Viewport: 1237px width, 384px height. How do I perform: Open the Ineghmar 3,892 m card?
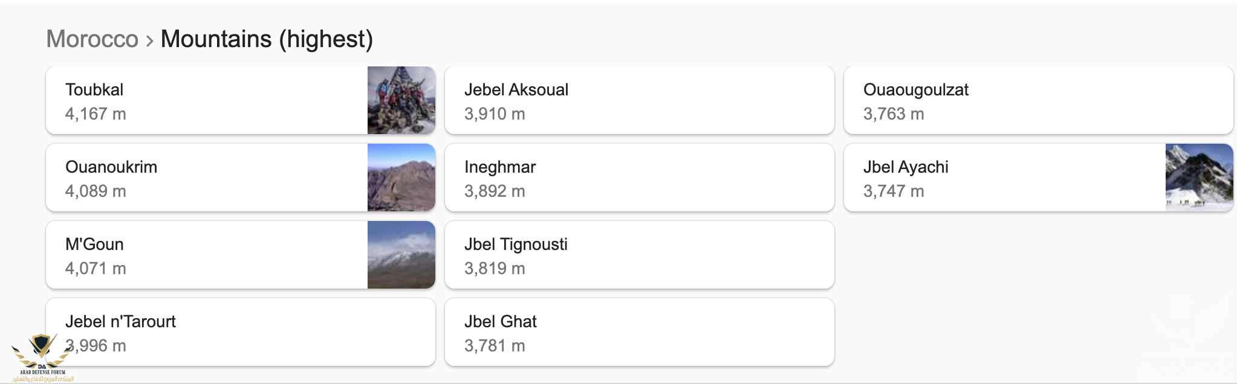point(640,178)
